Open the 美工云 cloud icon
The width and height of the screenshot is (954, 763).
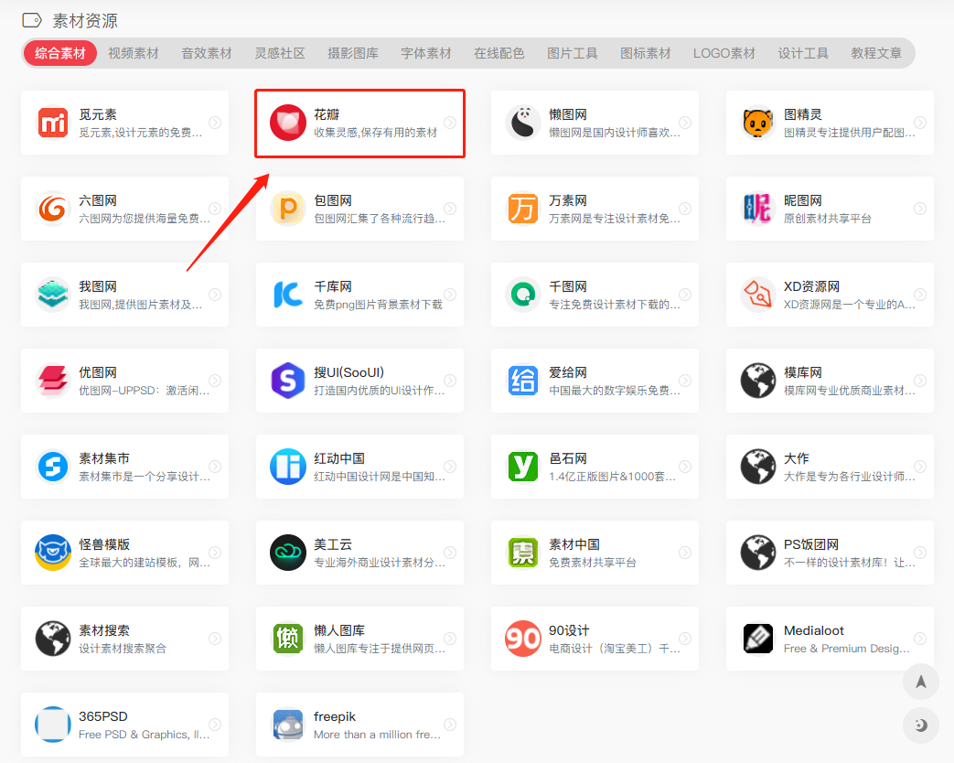pos(288,553)
